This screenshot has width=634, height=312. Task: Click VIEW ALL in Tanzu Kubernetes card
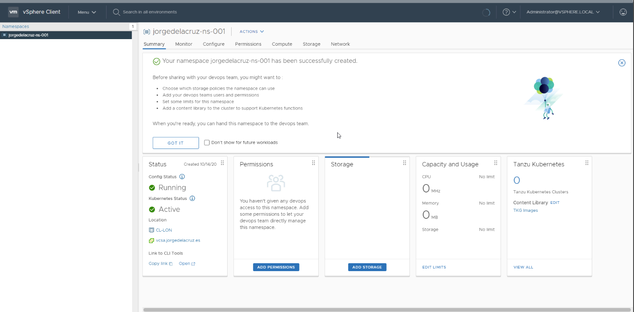[x=523, y=267]
